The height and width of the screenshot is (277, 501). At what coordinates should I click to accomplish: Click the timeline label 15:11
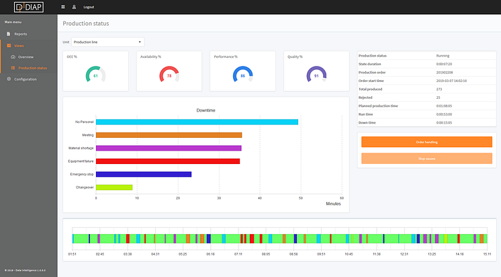coord(487,254)
